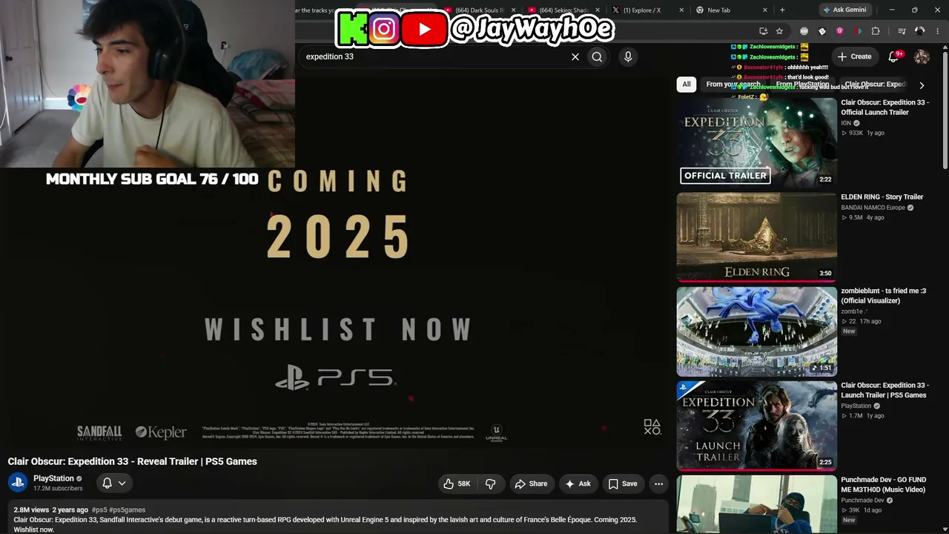Start voice search with the microphone icon
This screenshot has height=534, width=949.
coord(628,56)
